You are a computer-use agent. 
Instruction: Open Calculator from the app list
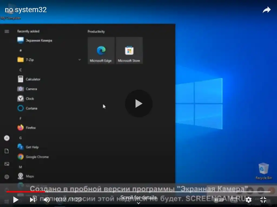(x=29, y=79)
